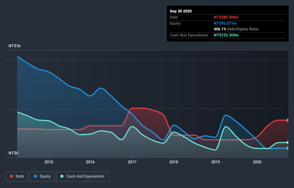Click the 2017 x-axis label
Viewport: 294px width, 188px height.
(132, 162)
